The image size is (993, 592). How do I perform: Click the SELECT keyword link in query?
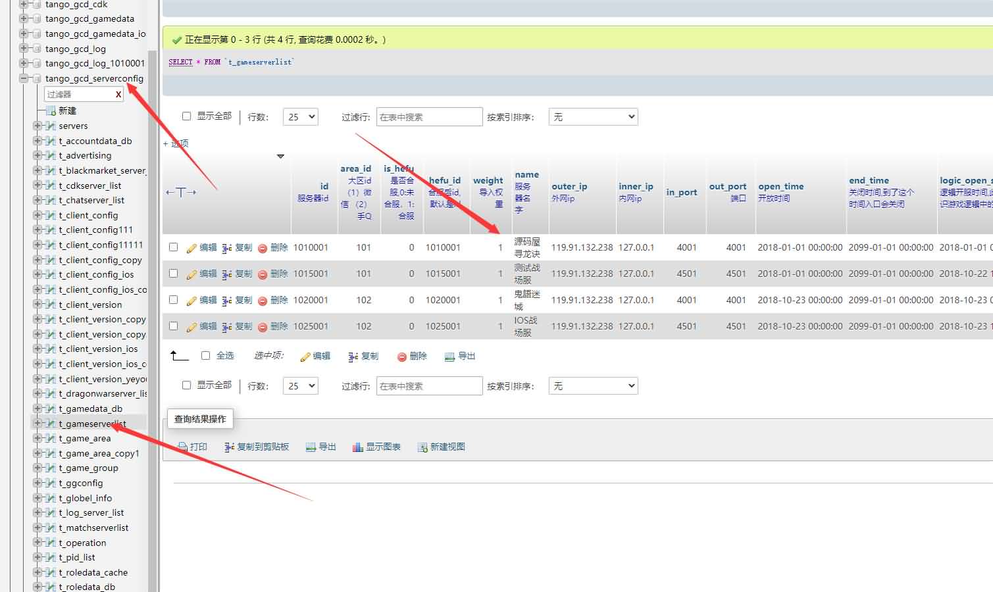(180, 62)
